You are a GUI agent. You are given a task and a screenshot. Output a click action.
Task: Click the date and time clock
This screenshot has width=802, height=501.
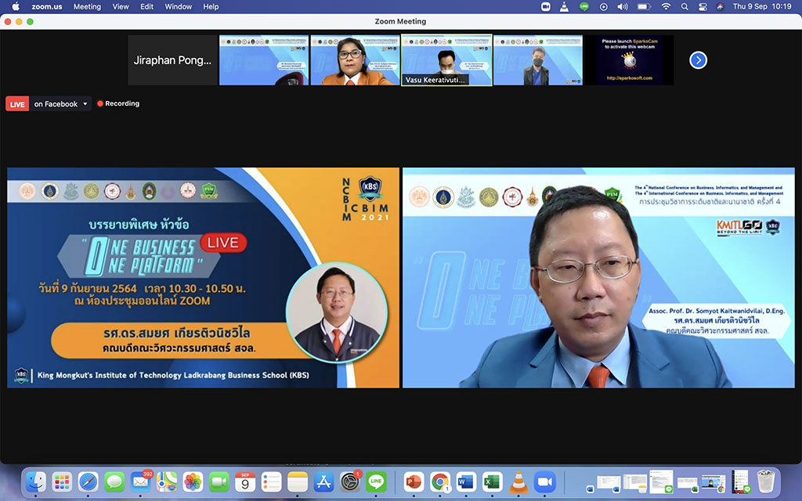pyautogui.click(x=762, y=6)
